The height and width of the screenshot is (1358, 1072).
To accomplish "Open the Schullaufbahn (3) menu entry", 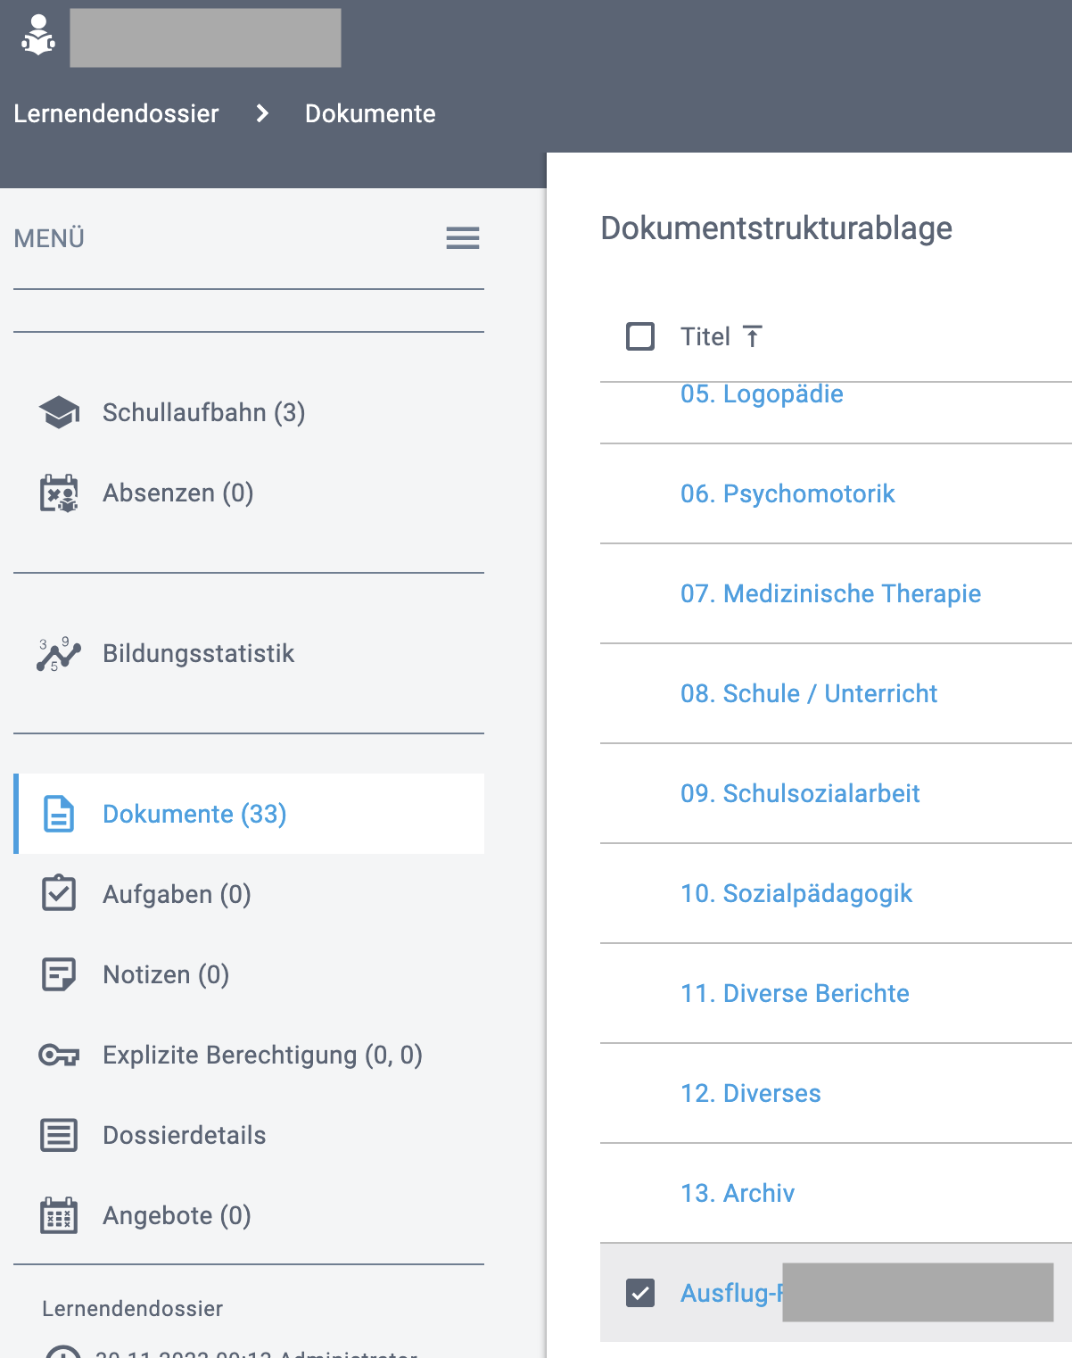I will click(x=203, y=412).
